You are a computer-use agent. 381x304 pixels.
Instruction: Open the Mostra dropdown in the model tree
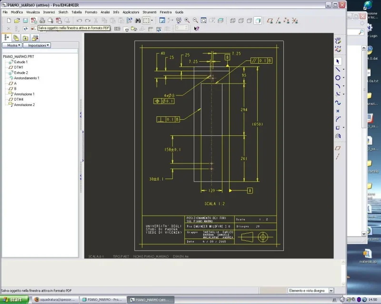coord(12,45)
